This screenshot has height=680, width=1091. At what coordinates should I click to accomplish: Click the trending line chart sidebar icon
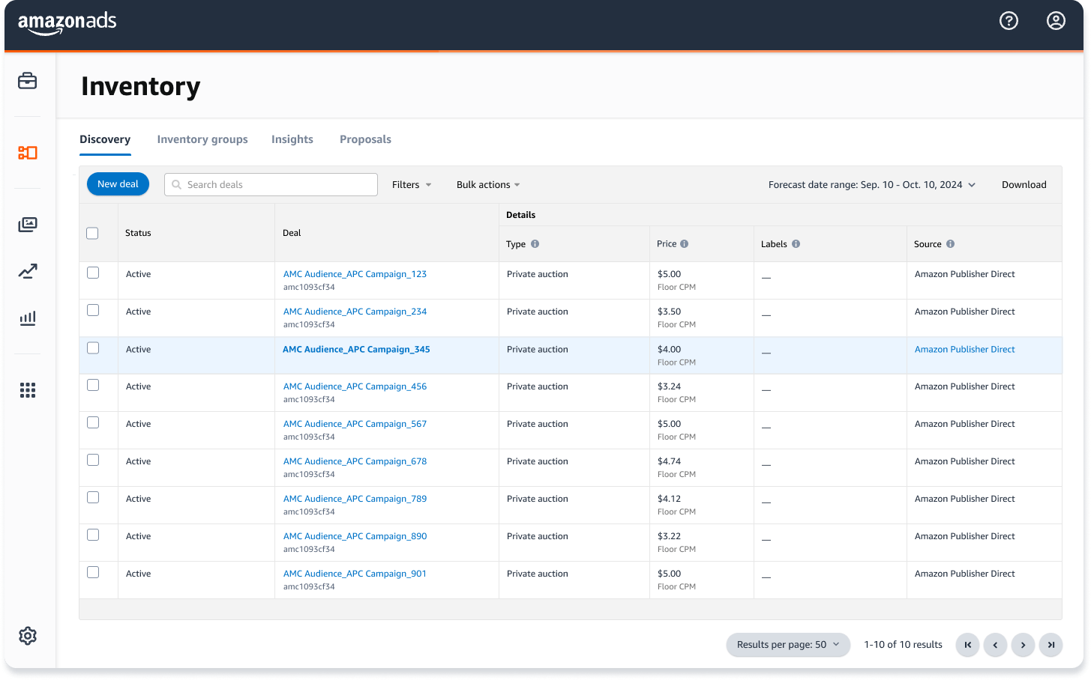[28, 271]
